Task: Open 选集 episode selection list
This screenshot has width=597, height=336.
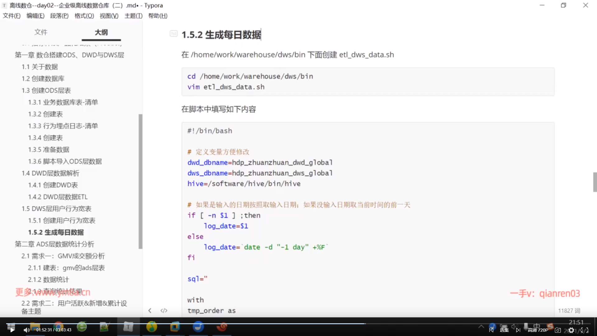Action: 504,330
